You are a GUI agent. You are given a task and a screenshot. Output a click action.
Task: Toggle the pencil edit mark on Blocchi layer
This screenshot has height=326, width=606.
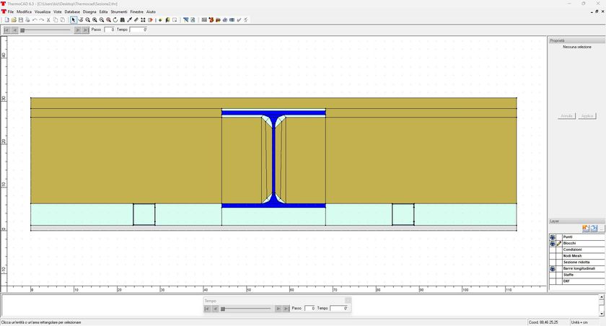coord(559,243)
